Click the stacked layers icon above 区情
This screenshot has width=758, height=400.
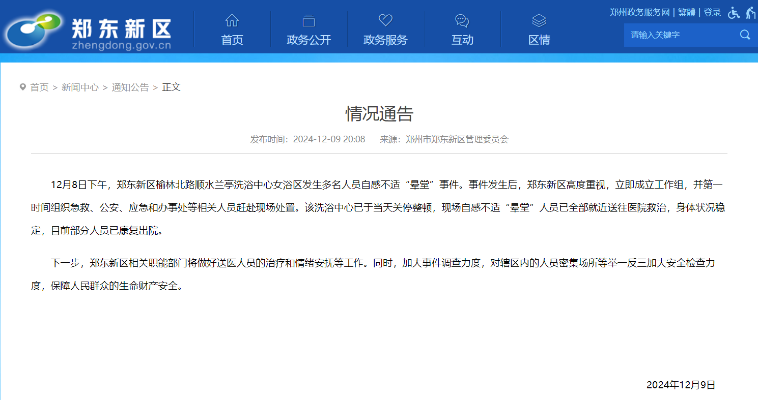(539, 20)
